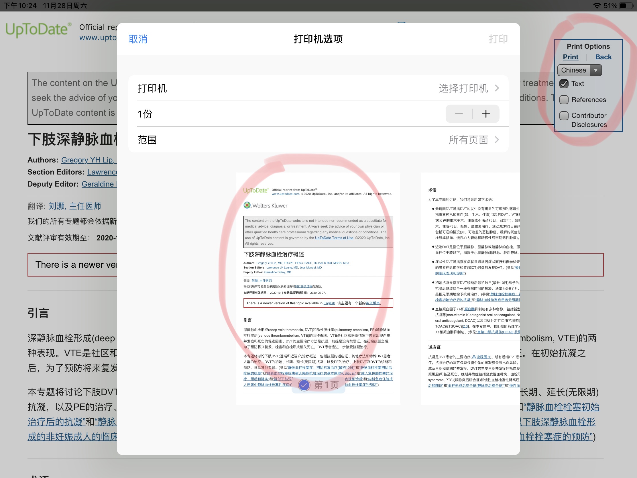Image resolution: width=637 pixels, height=478 pixels.
Task: Tap the Wi-Fi status icon
Action: (x=597, y=5)
